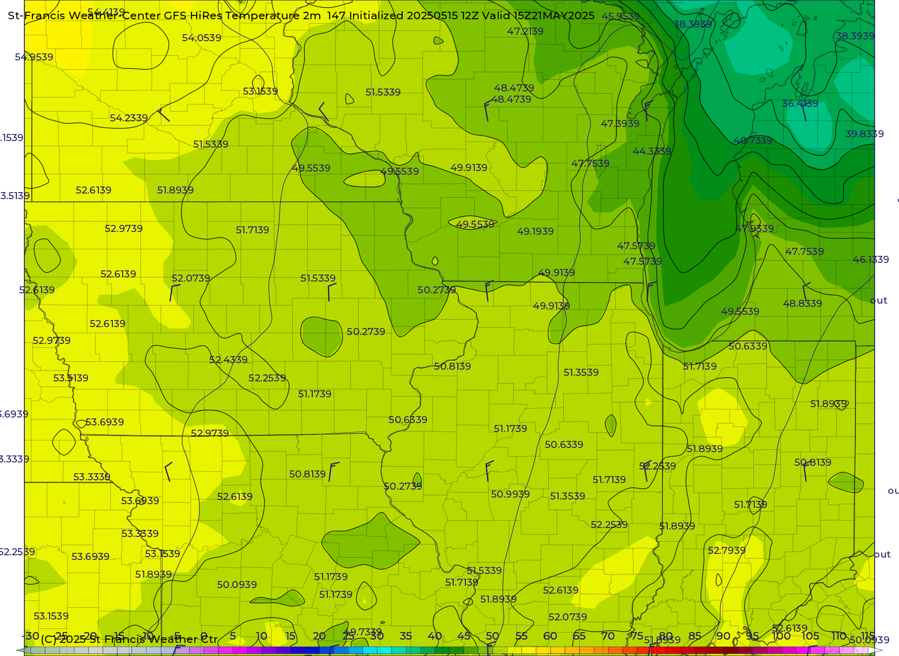Click the 47.2139 temperature label
The width and height of the screenshot is (899, 656).
[525, 31]
